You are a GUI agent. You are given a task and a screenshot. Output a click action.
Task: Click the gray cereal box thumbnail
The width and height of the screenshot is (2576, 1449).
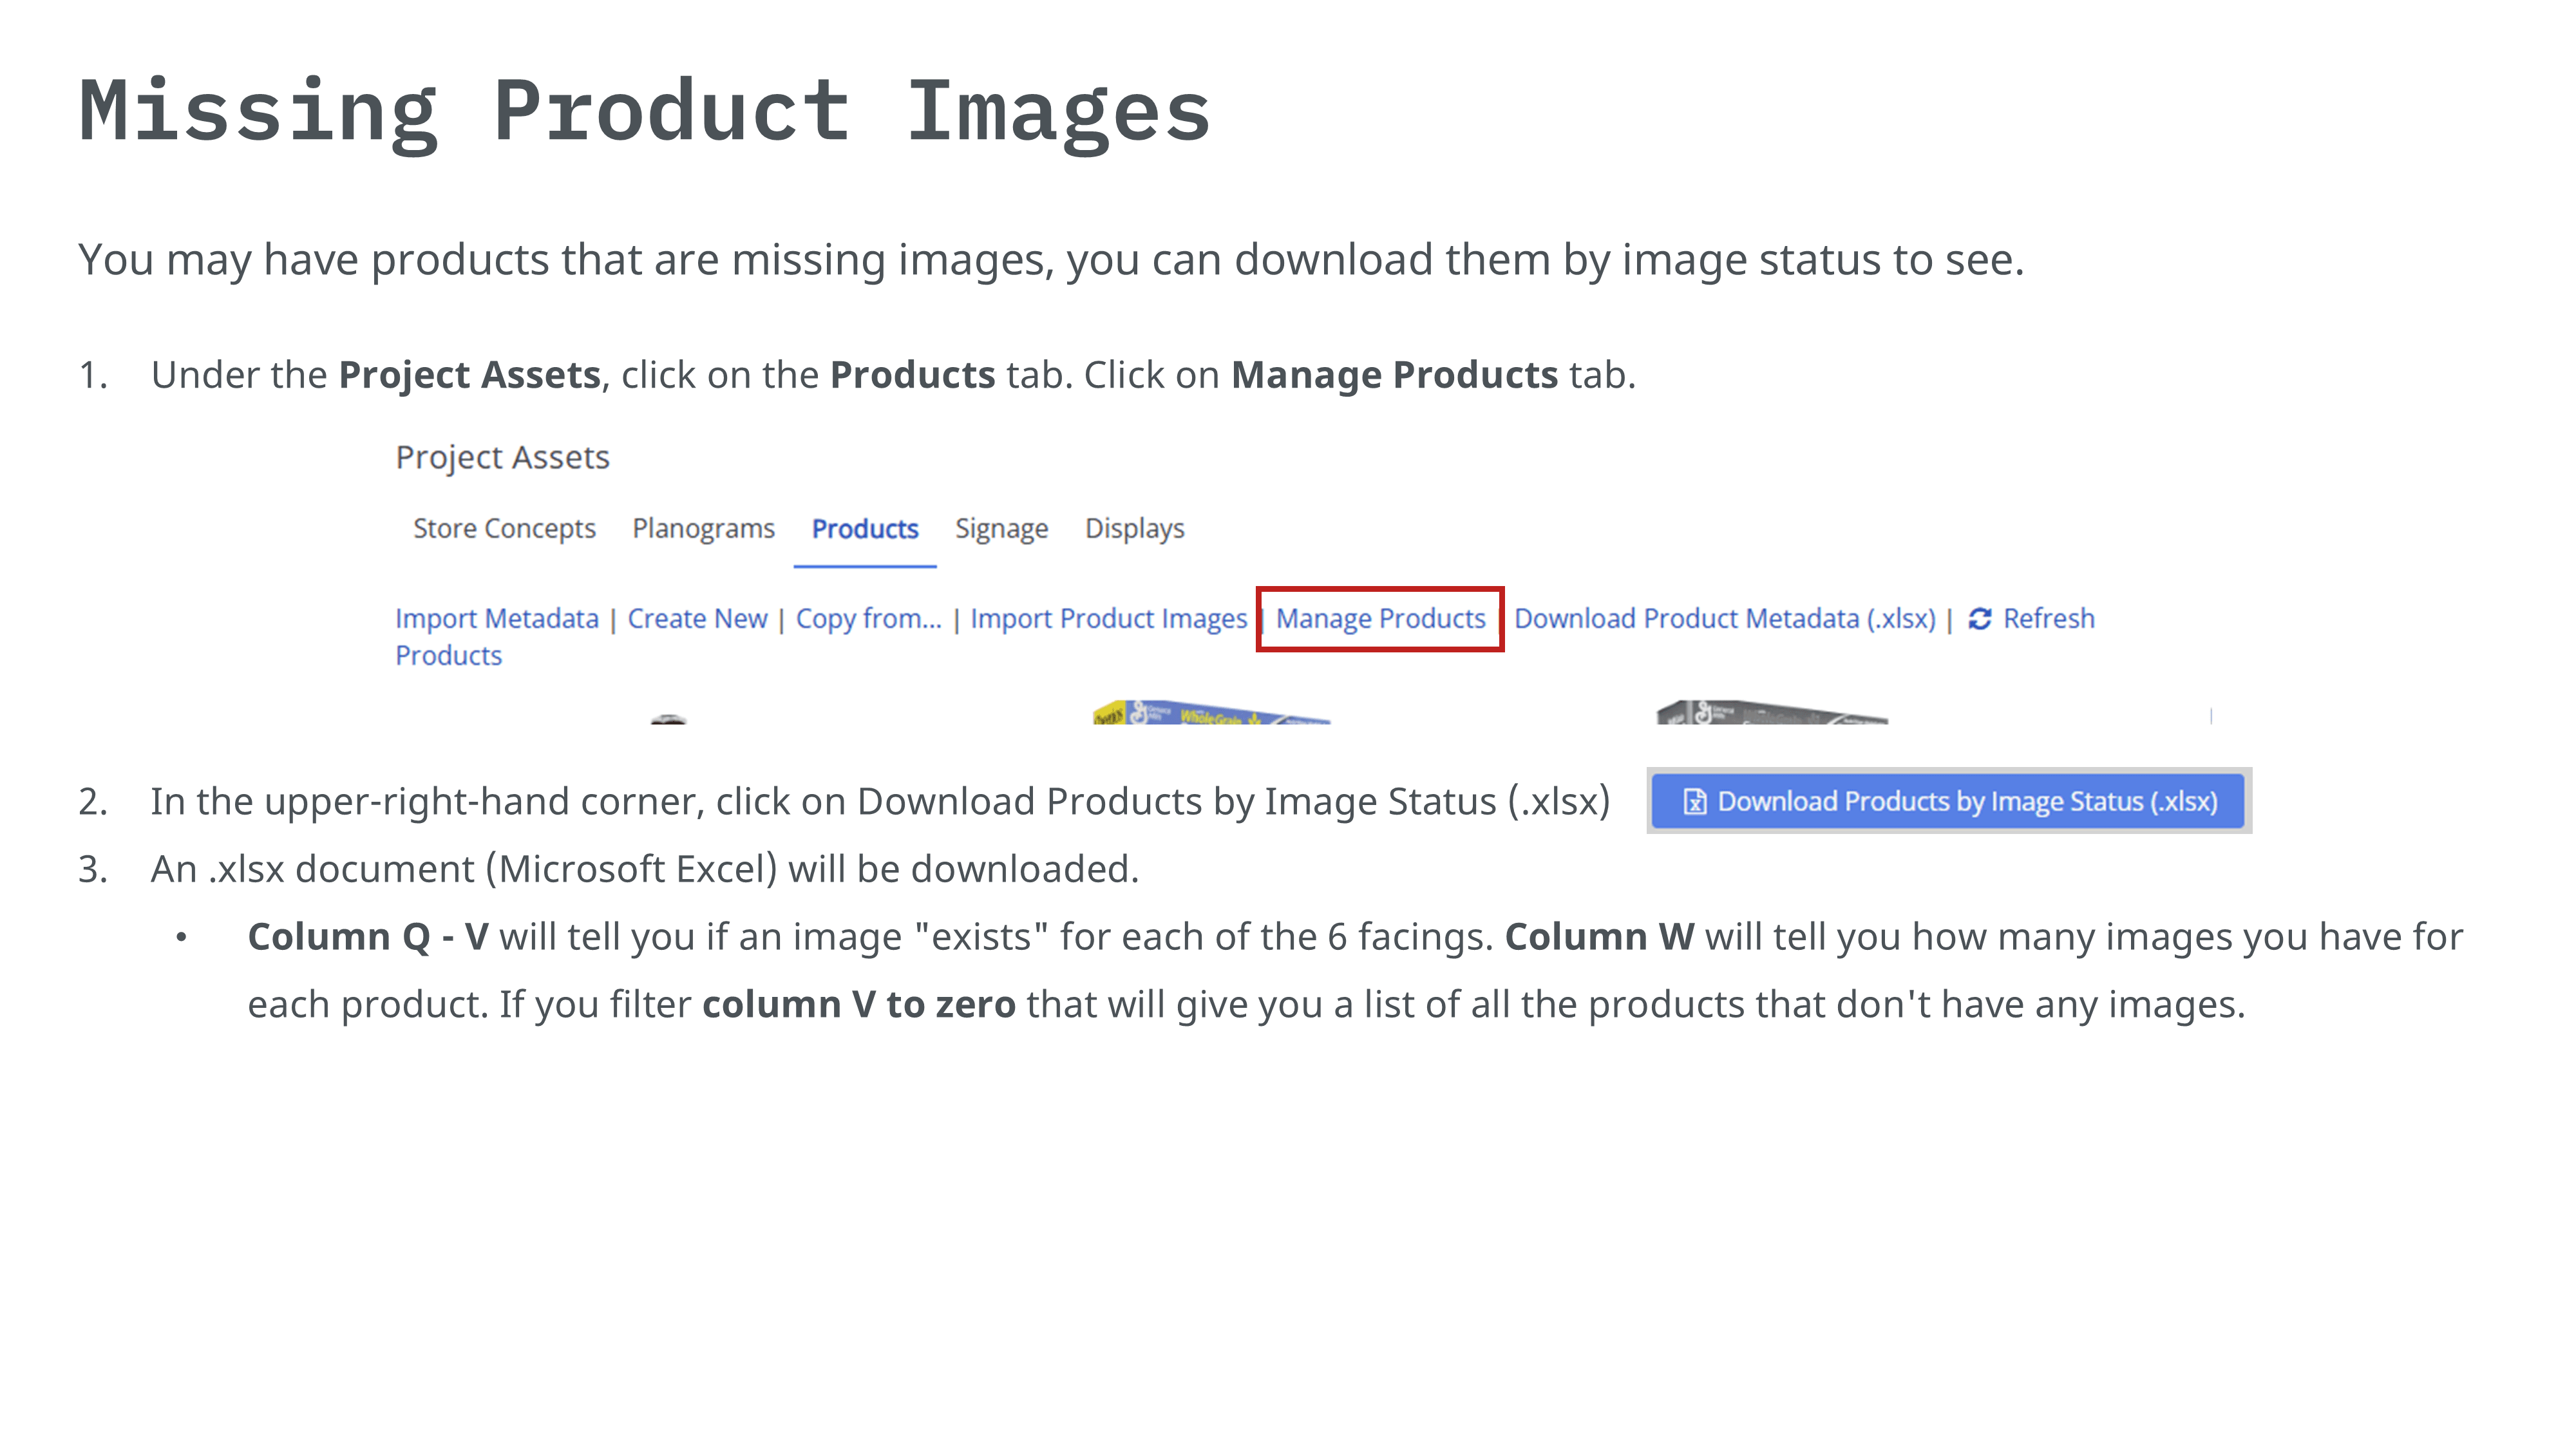click(1771, 713)
